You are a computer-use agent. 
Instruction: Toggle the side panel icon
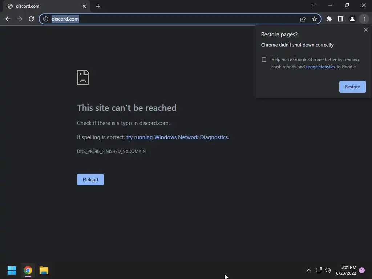click(341, 19)
